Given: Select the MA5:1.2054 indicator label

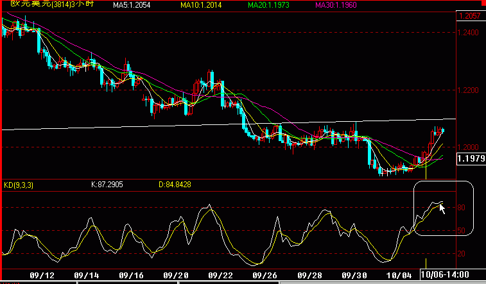Looking at the screenshot, I should coord(132,4).
